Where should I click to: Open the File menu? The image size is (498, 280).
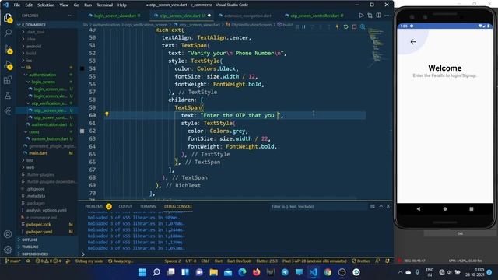(x=17, y=5)
